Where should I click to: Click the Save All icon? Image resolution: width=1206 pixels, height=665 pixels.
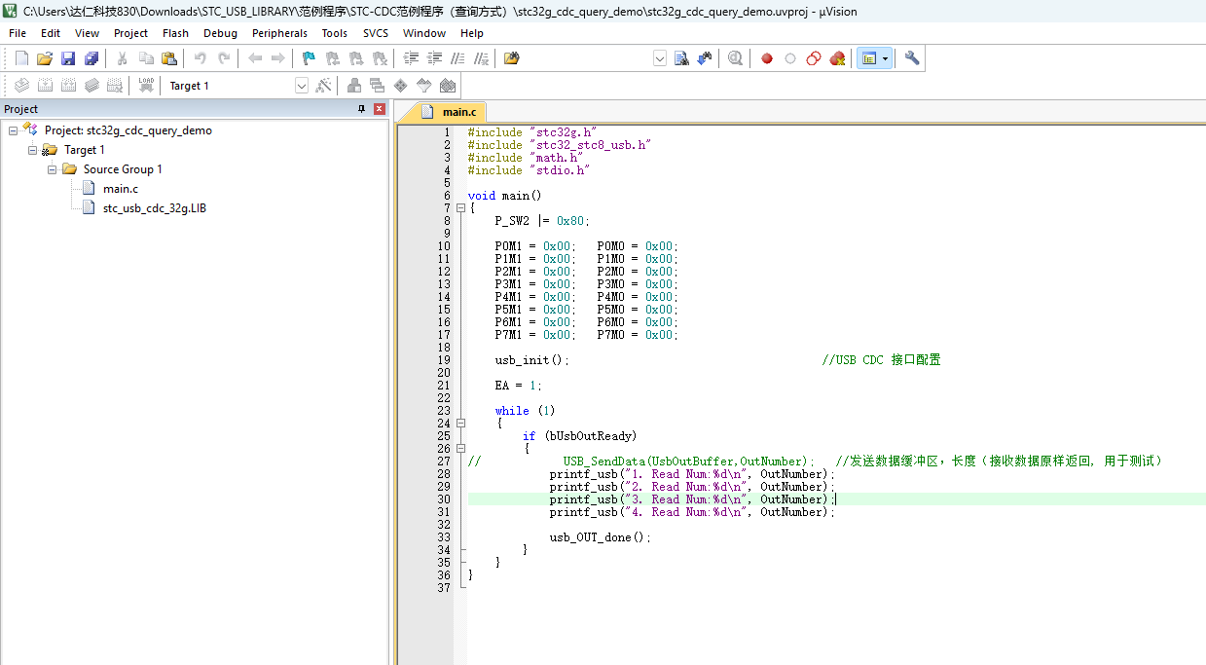pos(91,58)
